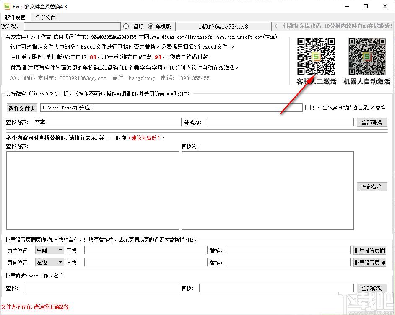
Task: Click the app logo icon in title bar
Action: [x=7, y=6]
